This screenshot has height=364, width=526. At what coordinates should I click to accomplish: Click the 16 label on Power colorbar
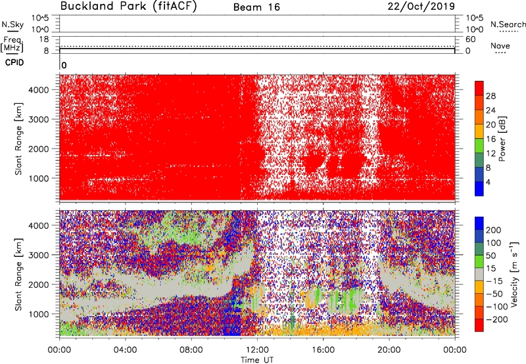click(490, 139)
